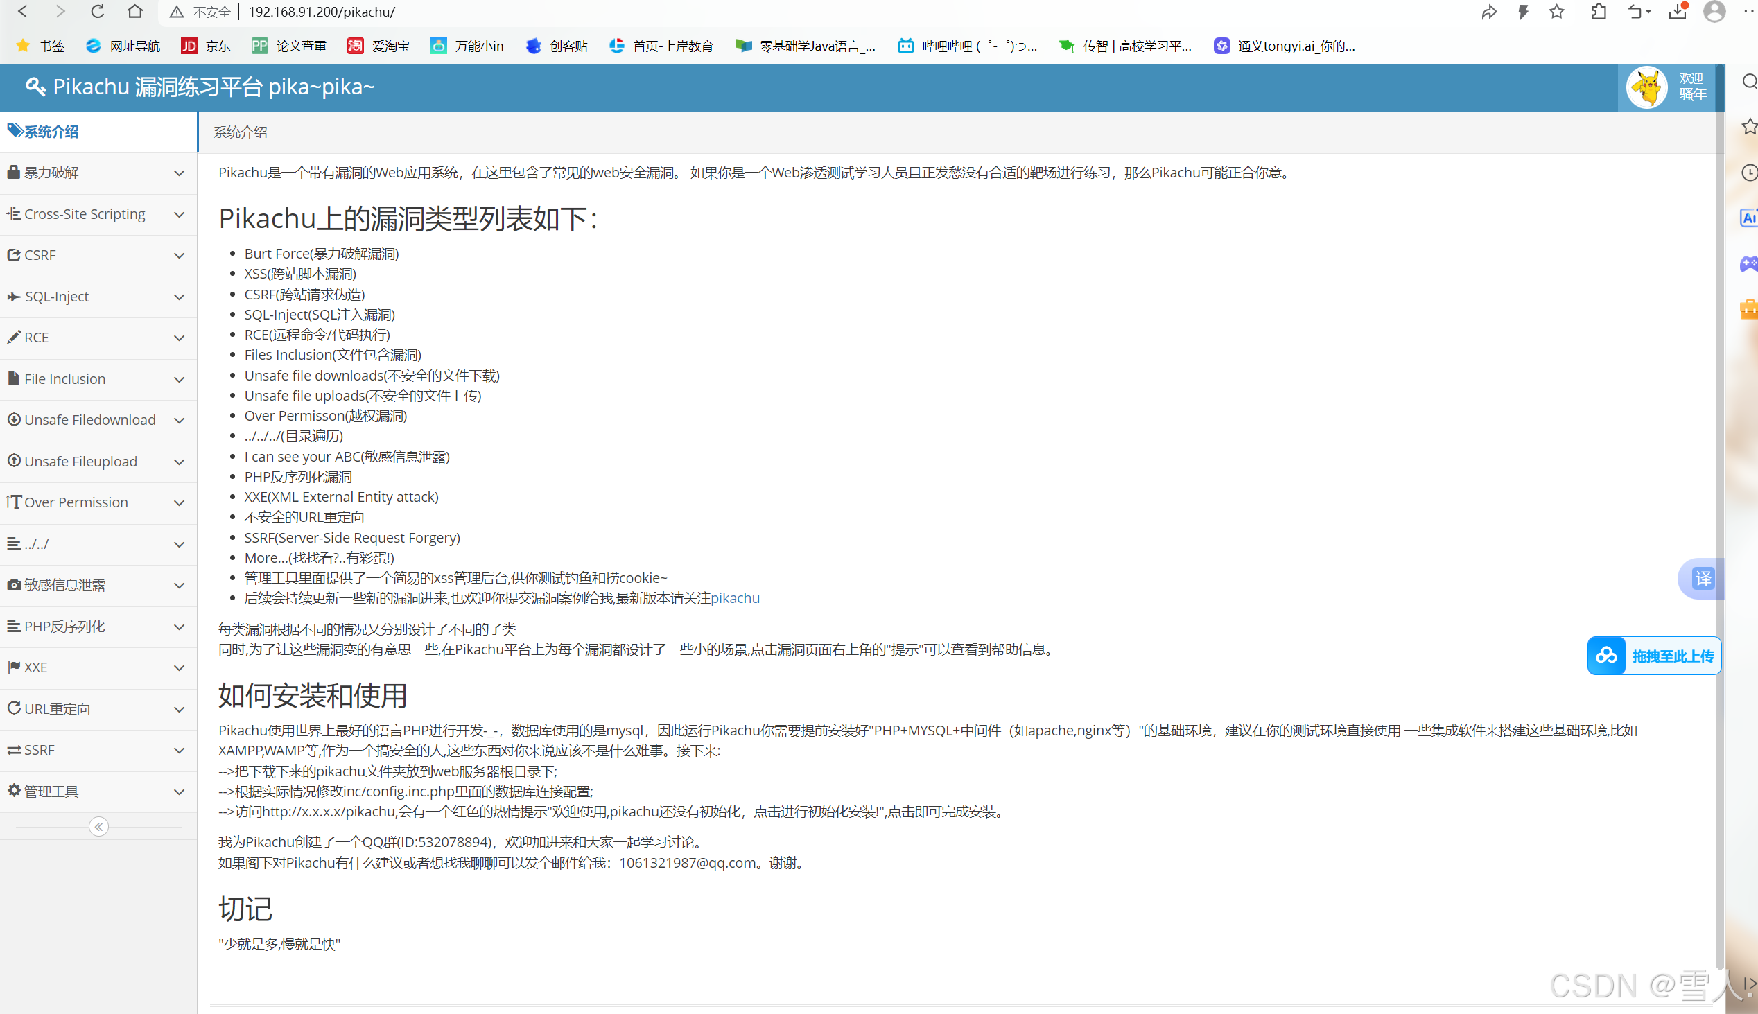Click the browser home icon
Screen dimensions: 1758x1014
[x=135, y=11]
